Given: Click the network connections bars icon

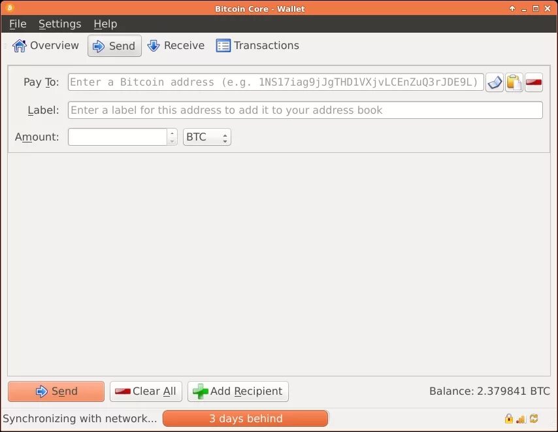Looking at the screenshot, I should point(521,419).
